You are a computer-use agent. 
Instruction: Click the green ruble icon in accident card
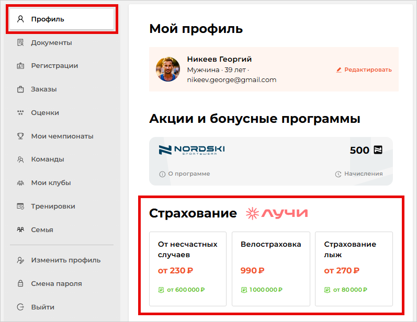pyautogui.click(x=161, y=290)
